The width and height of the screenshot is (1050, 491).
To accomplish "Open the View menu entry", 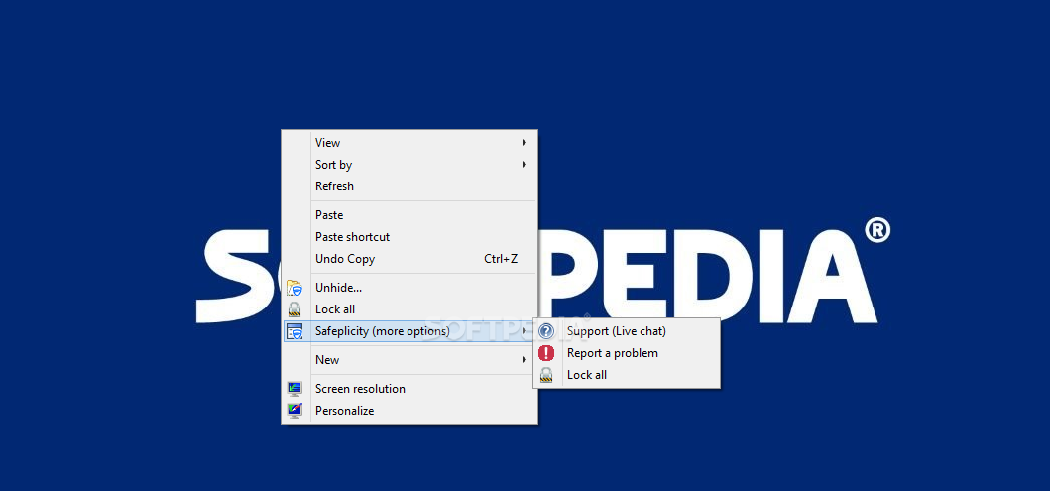I will pyautogui.click(x=409, y=143).
